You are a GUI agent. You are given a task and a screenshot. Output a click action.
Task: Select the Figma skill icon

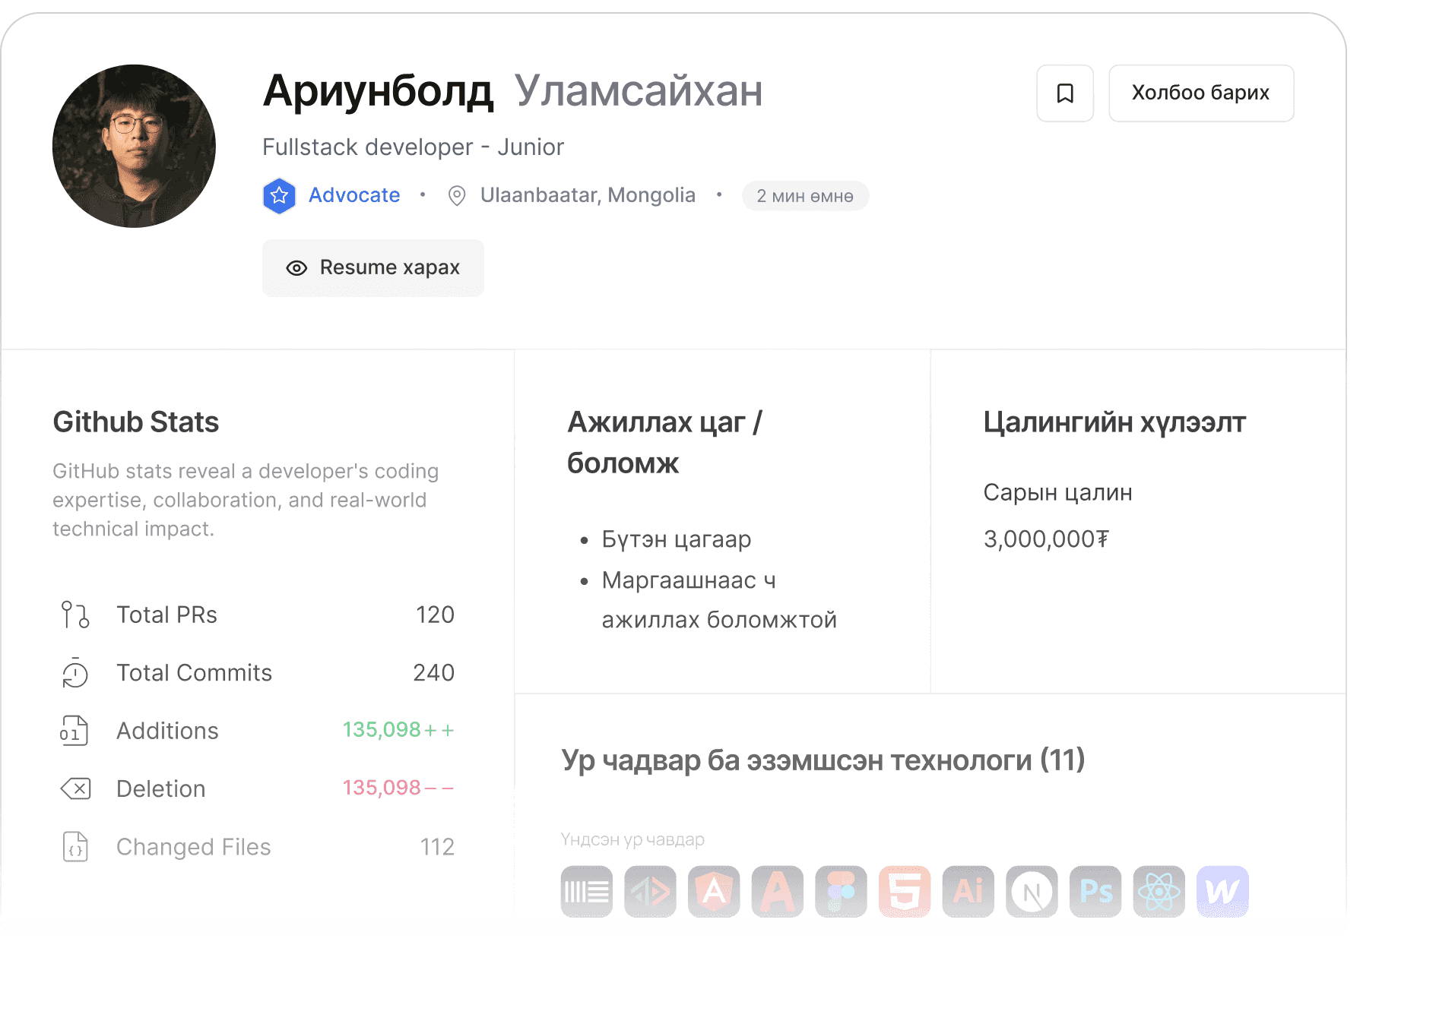click(841, 892)
